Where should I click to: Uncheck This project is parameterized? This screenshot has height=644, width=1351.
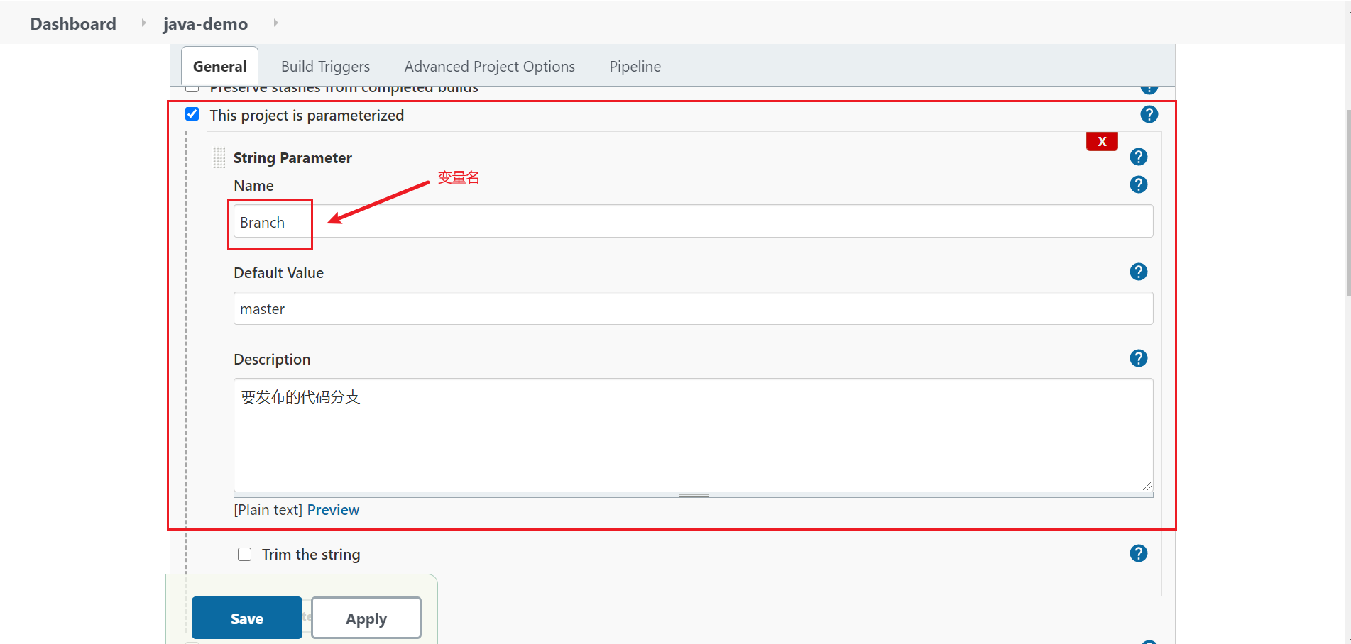point(192,114)
